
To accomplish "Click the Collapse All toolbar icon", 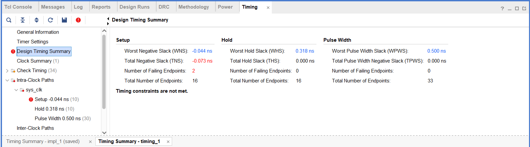I will tap(23, 20).
